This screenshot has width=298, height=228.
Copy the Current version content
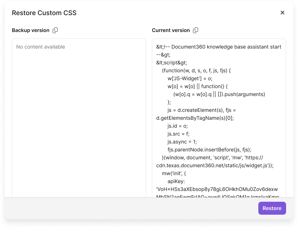pos(196,30)
